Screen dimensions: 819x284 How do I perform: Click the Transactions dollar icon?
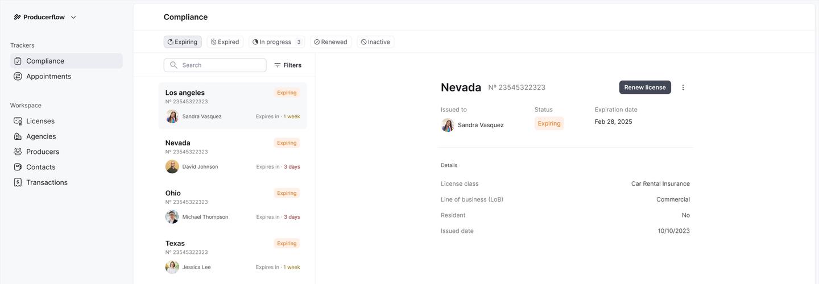click(x=18, y=182)
